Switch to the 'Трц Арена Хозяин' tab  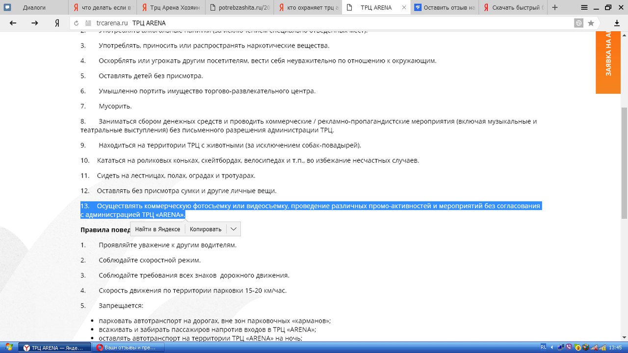point(170,7)
